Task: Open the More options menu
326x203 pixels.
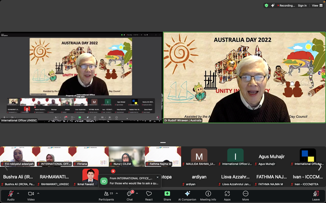Action: point(246,196)
